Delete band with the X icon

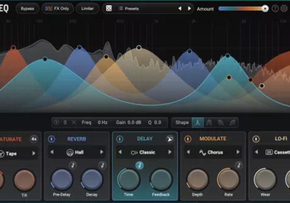click(x=74, y=123)
